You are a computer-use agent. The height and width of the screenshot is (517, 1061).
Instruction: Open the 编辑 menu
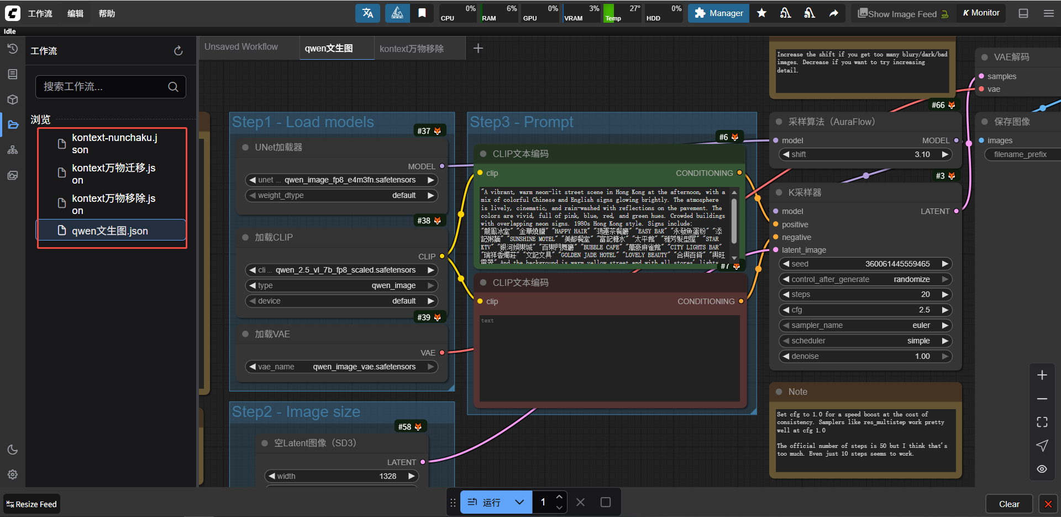coord(76,13)
